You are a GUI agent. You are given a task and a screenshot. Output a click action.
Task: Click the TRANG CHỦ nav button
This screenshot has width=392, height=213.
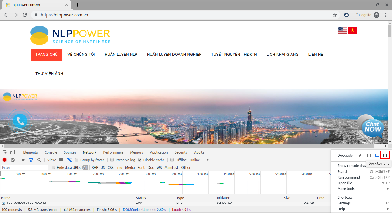coord(46,55)
